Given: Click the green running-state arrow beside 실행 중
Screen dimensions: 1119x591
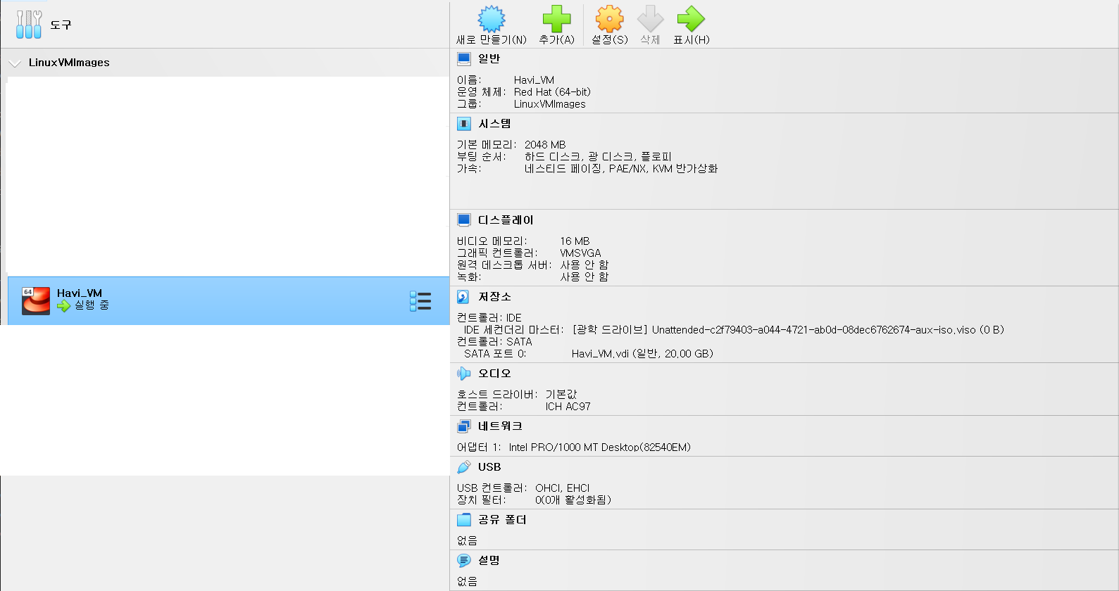Looking at the screenshot, I should click(x=63, y=305).
